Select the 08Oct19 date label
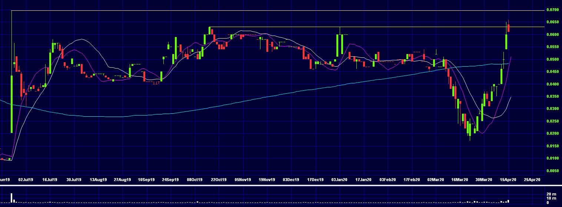 pos(194,180)
